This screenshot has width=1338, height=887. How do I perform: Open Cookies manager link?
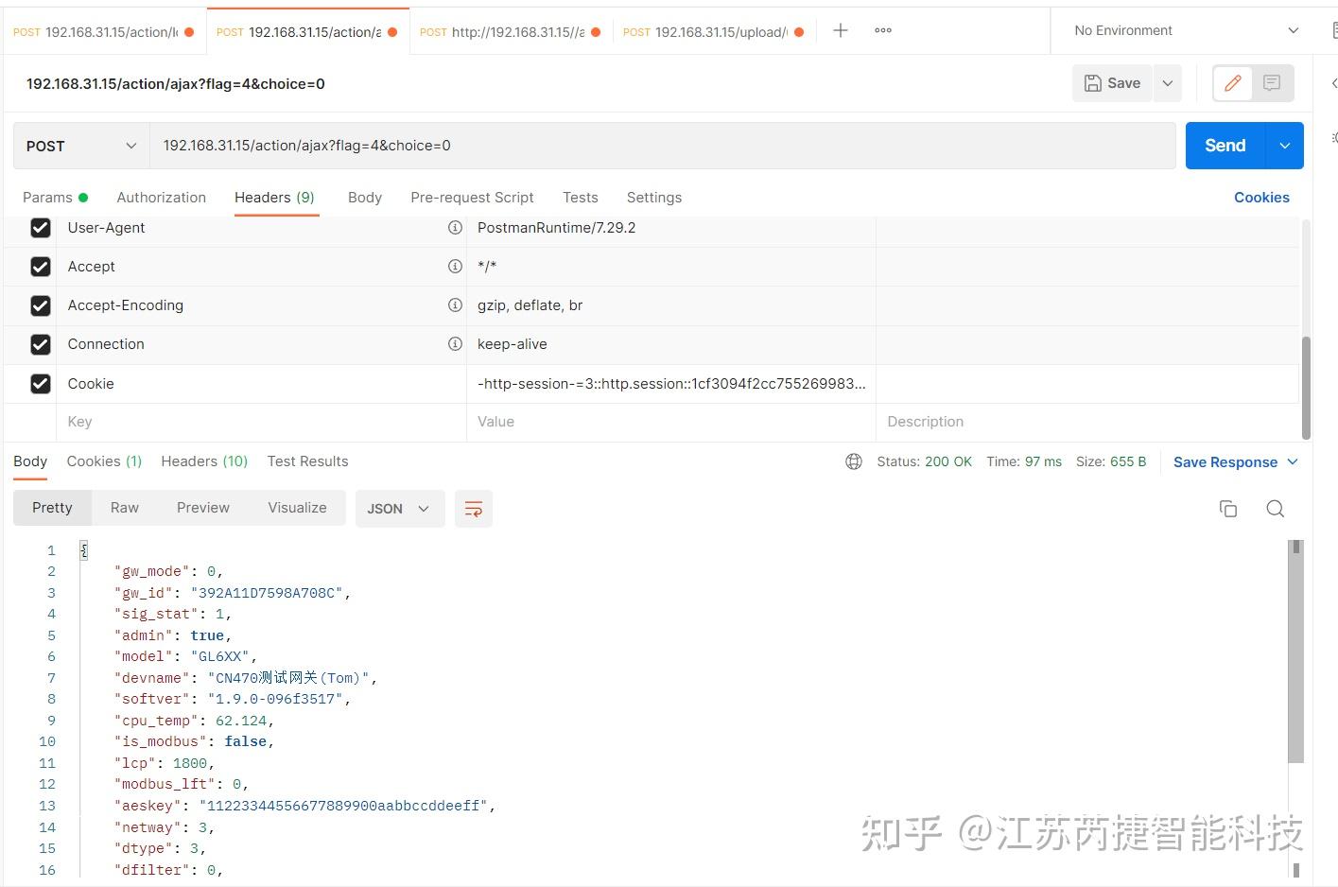point(1261,197)
